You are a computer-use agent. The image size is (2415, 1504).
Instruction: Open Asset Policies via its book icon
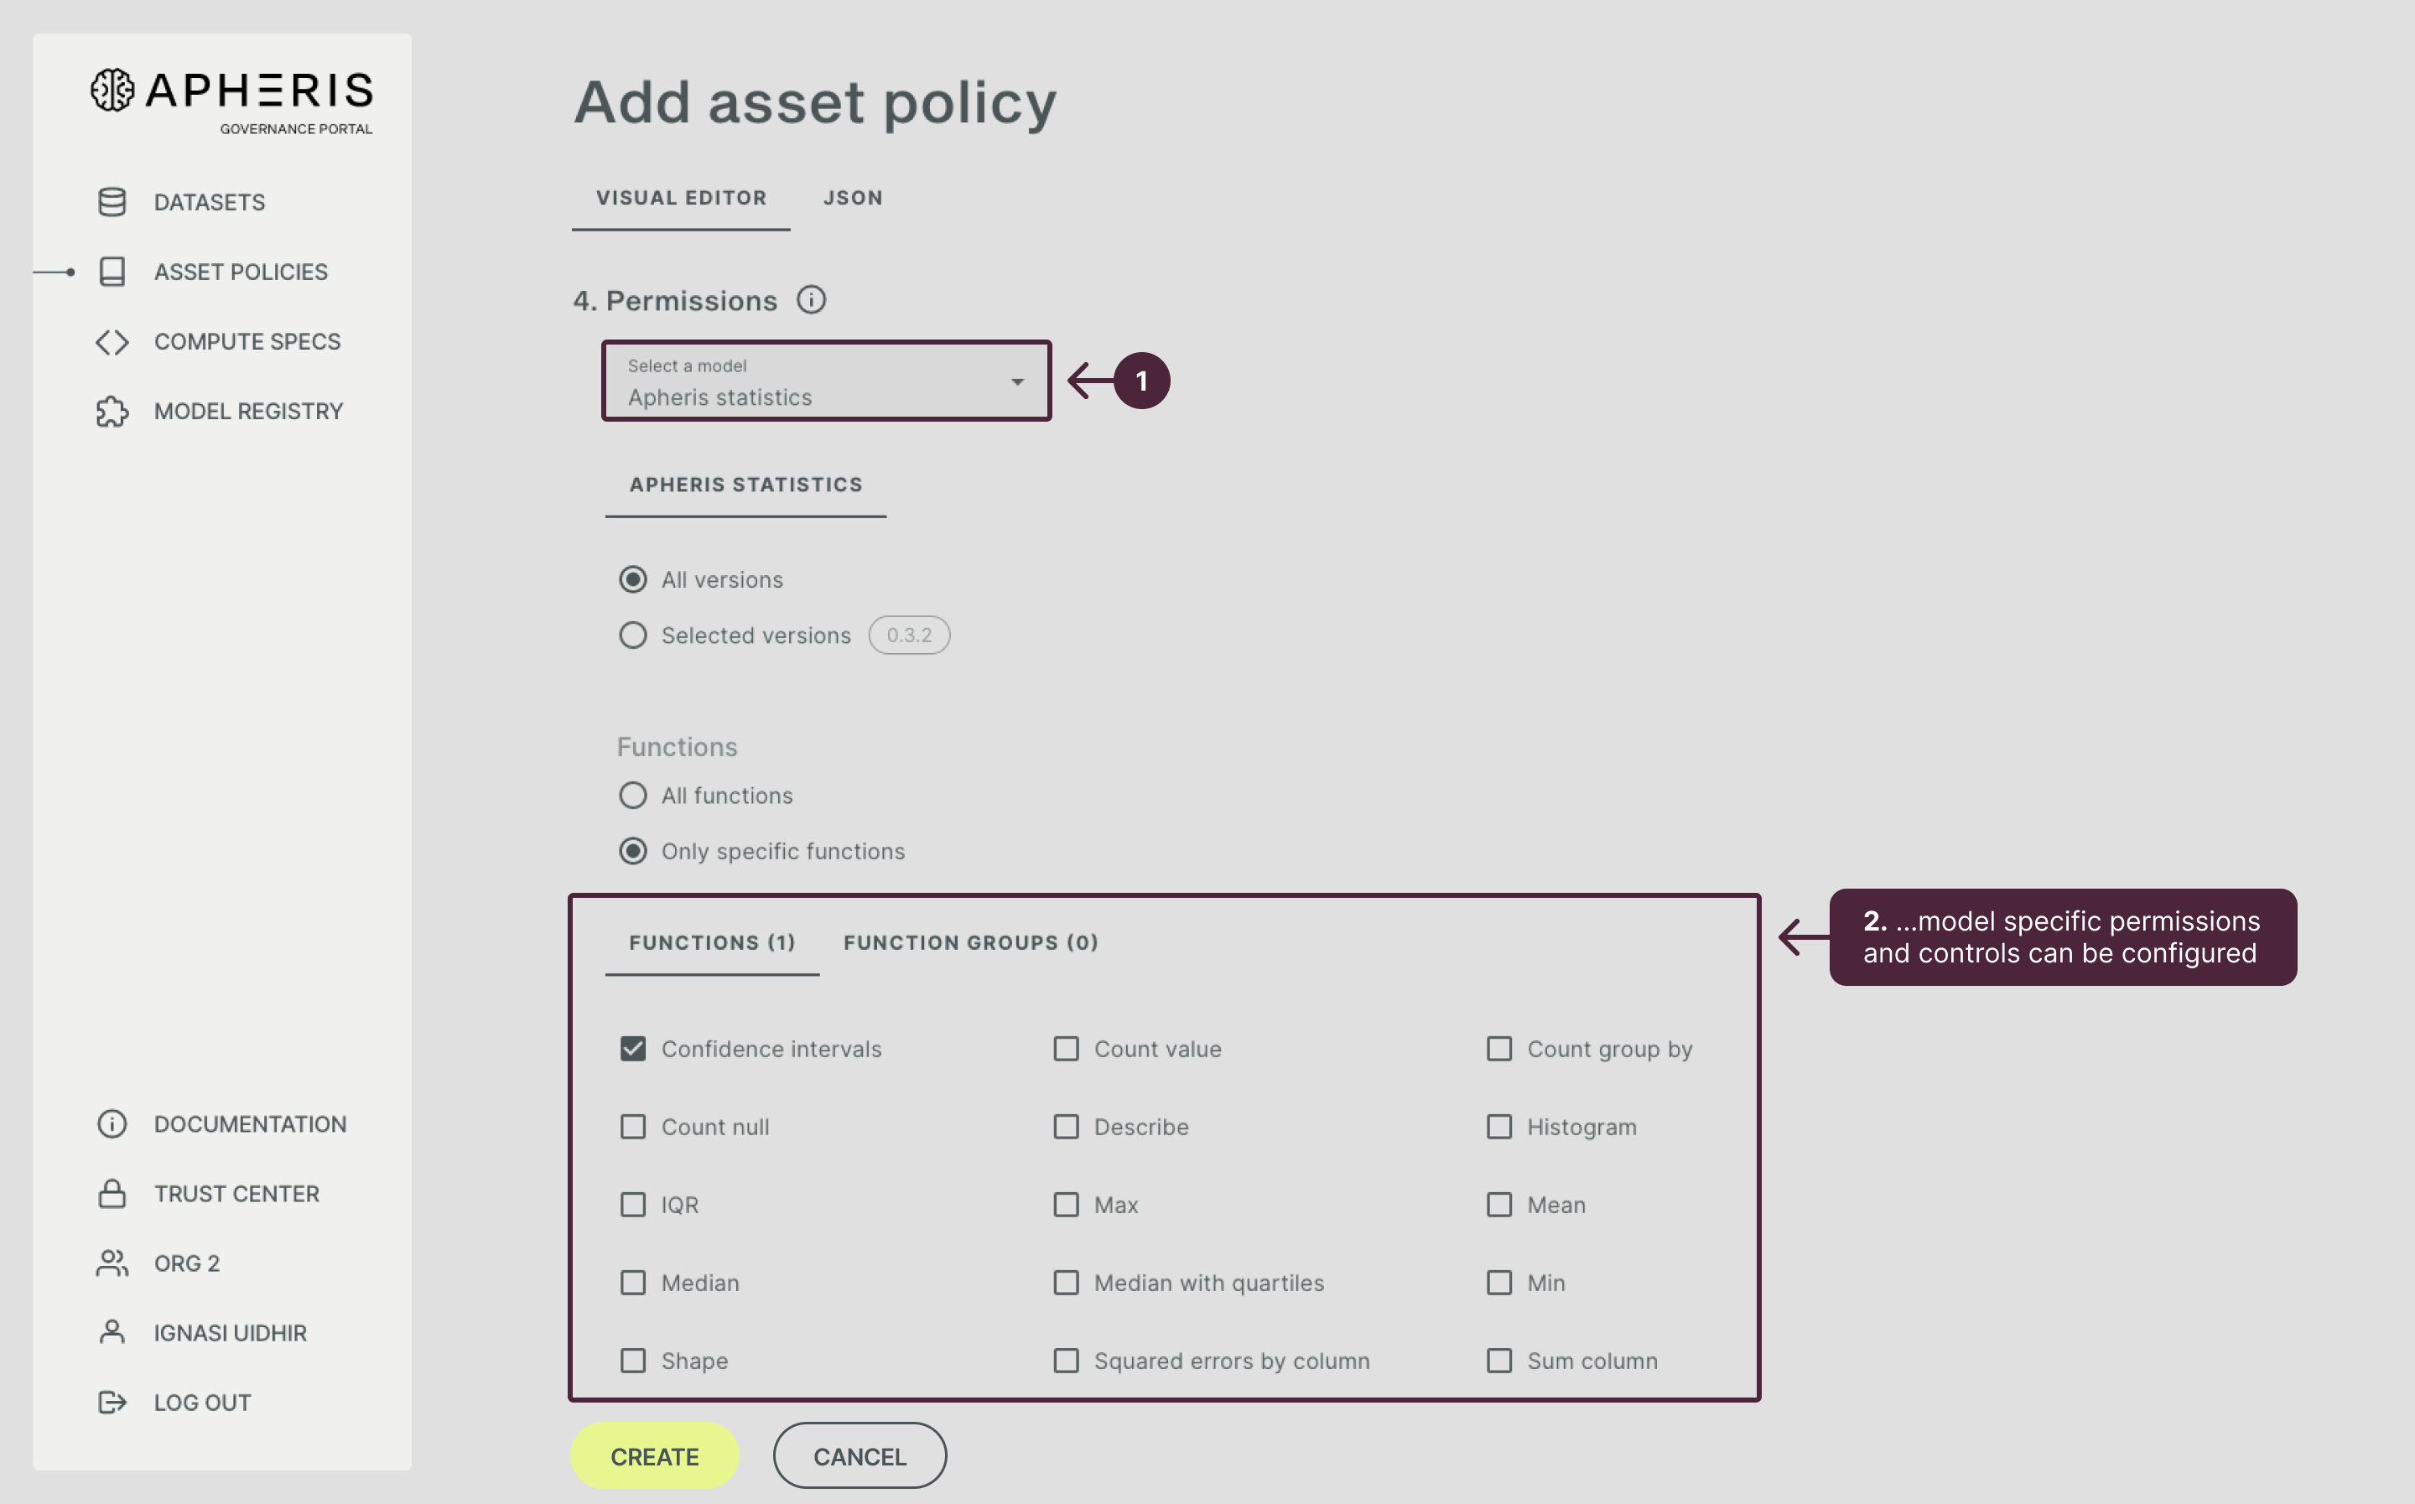112,272
